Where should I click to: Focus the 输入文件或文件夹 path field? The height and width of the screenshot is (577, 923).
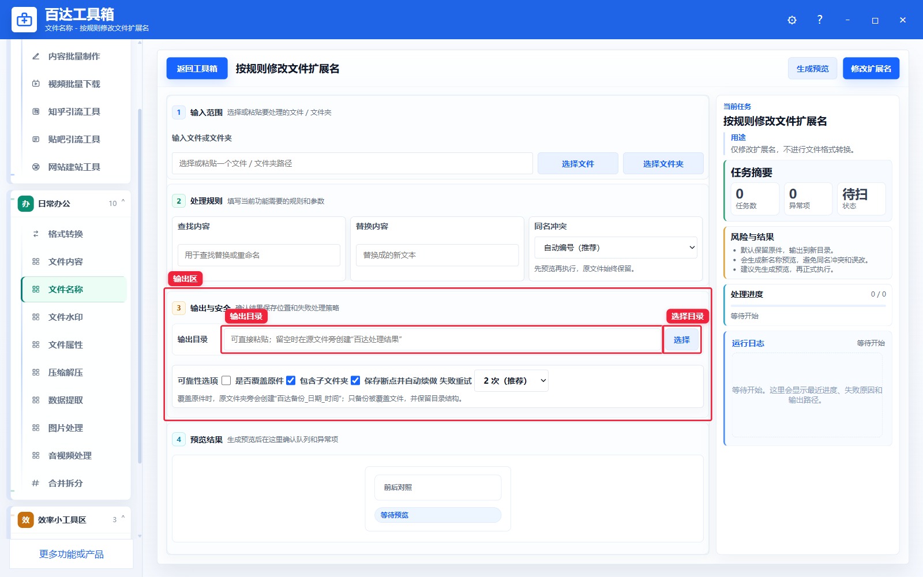(352, 164)
